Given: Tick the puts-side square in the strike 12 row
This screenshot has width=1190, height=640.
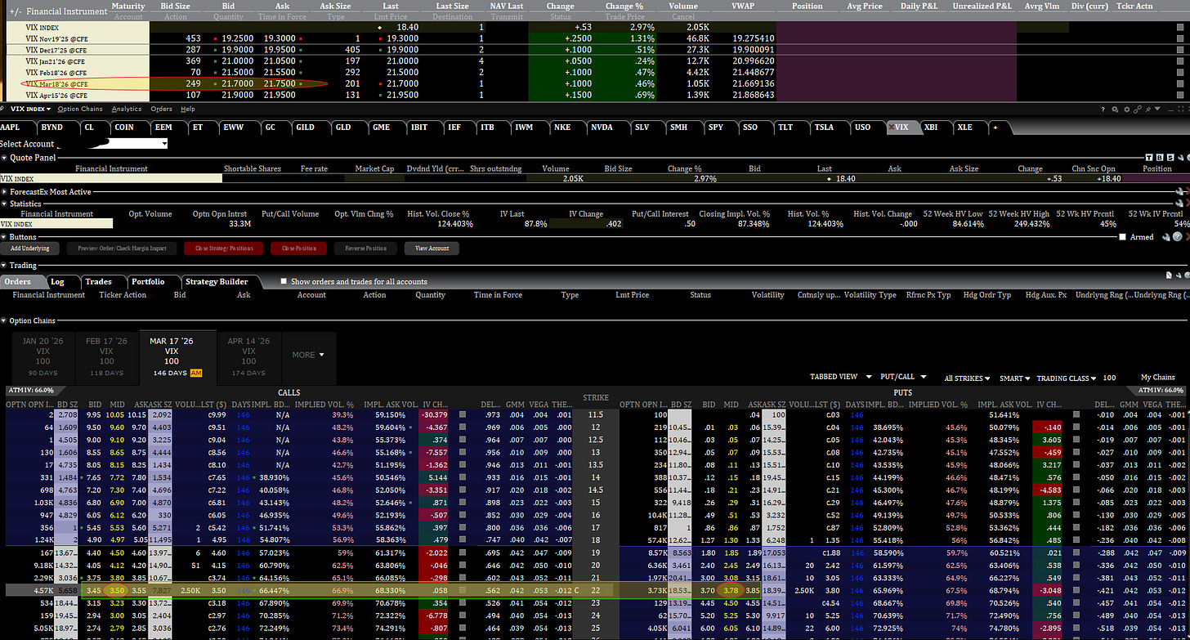Looking at the screenshot, I should tap(1076, 427).
